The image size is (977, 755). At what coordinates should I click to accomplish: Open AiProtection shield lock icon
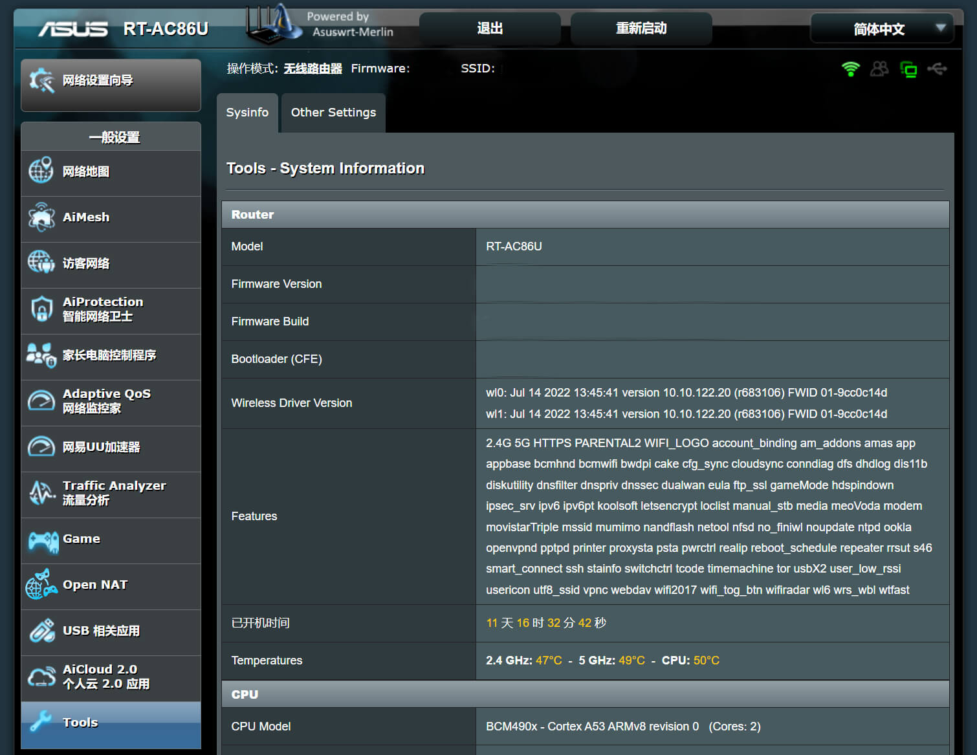[x=41, y=309]
